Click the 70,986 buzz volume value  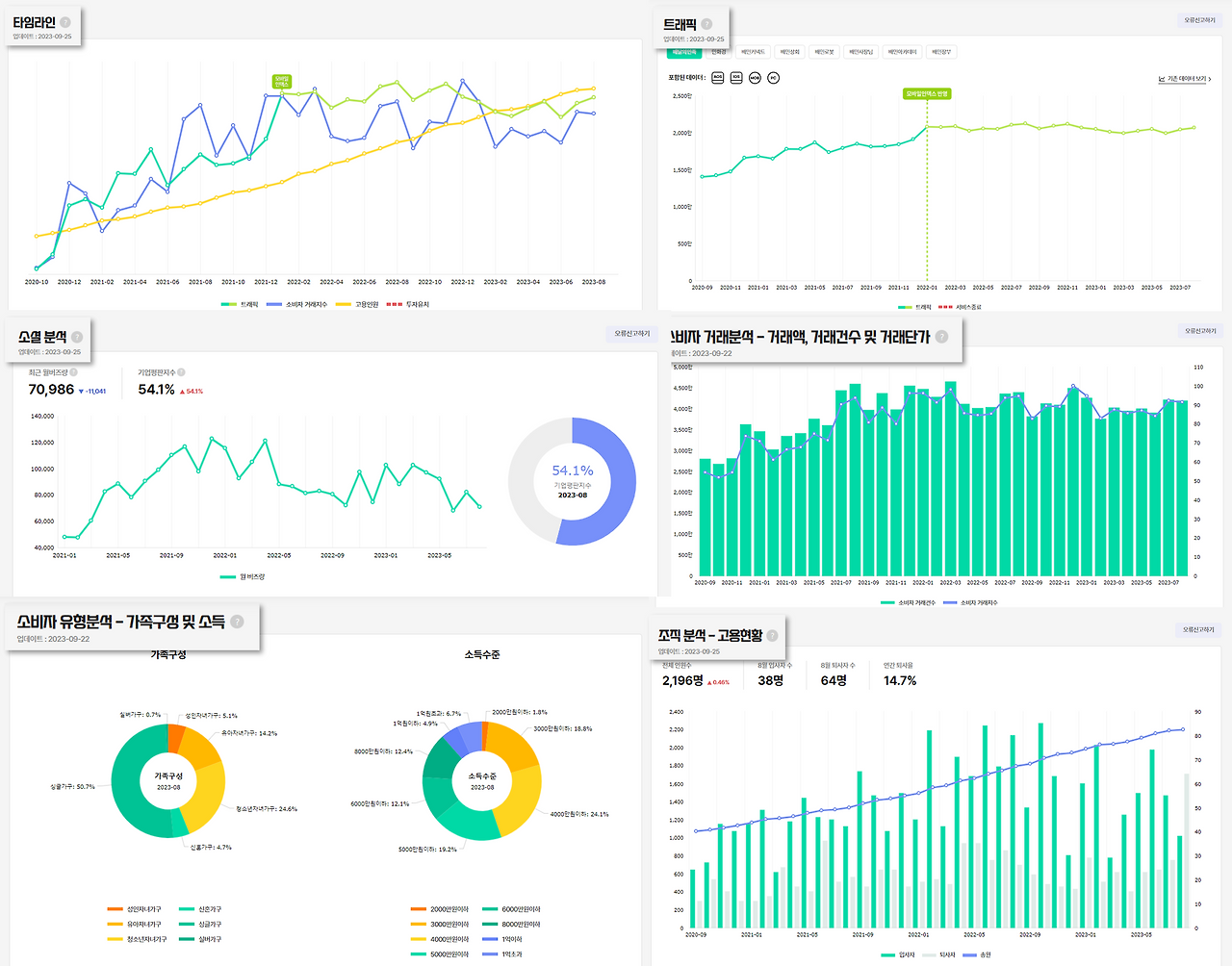[51, 390]
